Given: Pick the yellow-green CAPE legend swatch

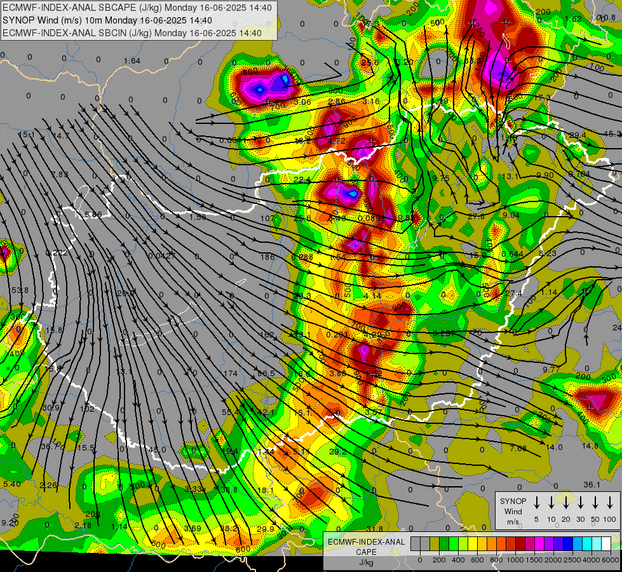Looking at the screenshot, I should tap(463, 544).
